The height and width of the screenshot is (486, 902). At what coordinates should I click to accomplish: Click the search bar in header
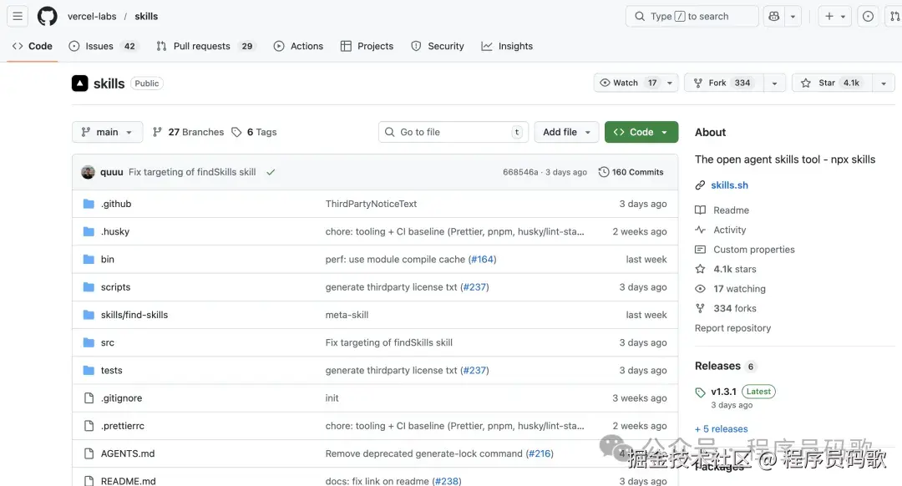pyautogui.click(x=692, y=16)
